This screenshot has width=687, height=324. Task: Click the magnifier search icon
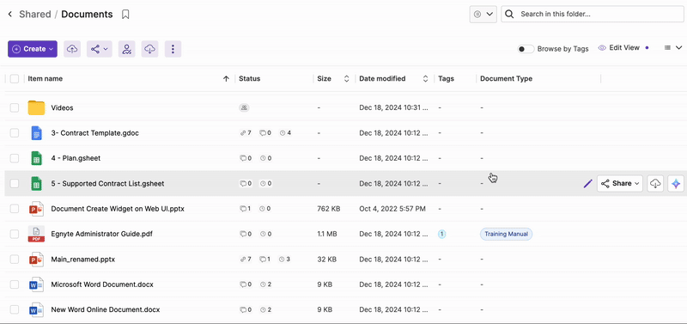(x=509, y=14)
